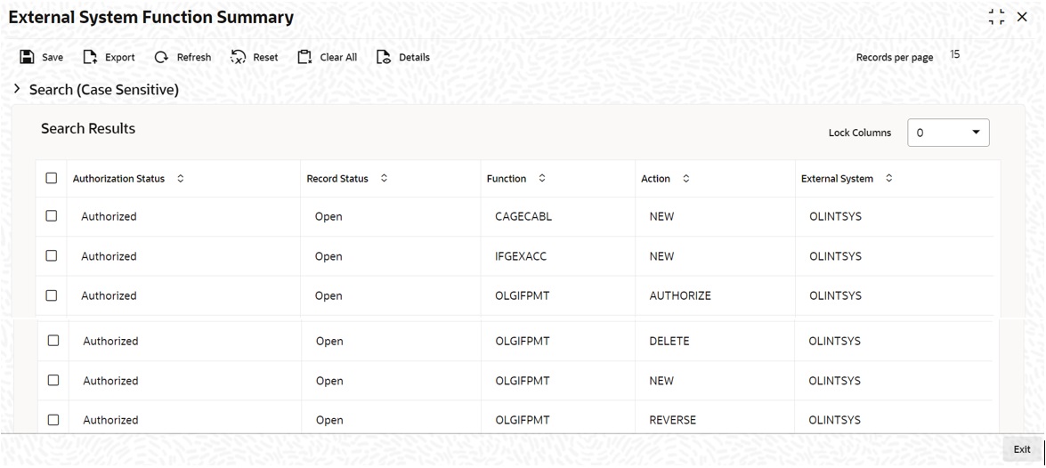Viewport: 1046px width, 468px height.
Task: Click the Function column header text
Action: pos(507,179)
